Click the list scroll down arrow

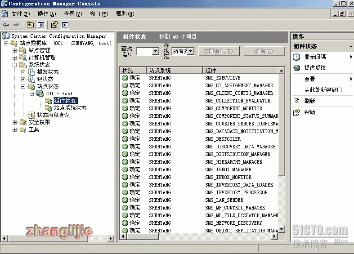pos(281,230)
